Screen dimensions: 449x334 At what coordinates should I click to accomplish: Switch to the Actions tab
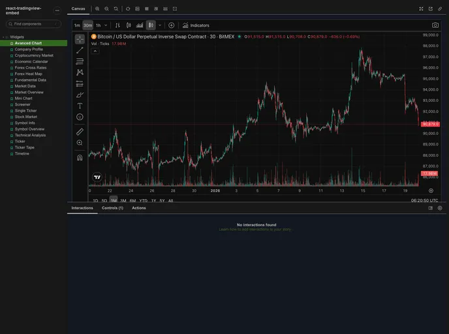click(x=139, y=208)
